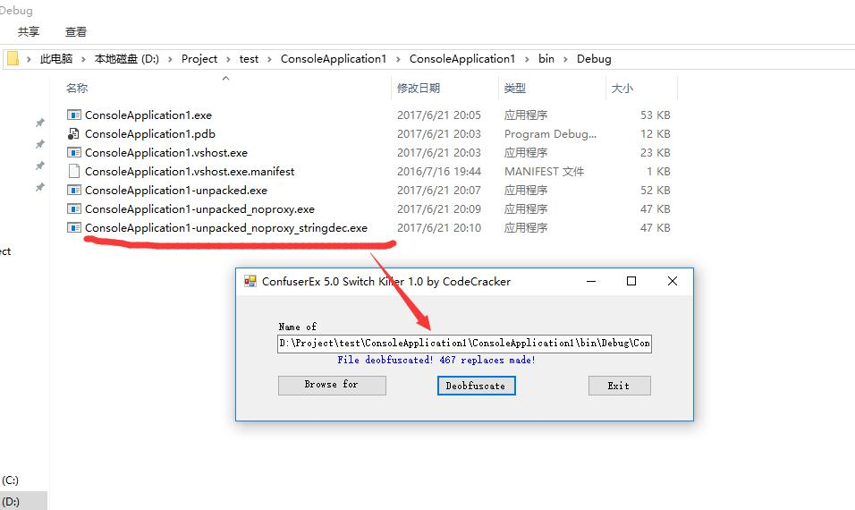This screenshot has height=510, width=855.
Task: Click the MANIFEST 文件 type cell
Action: (x=544, y=171)
